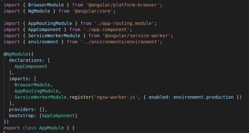
Task: Click the 'export' keyword
Action: point(12,128)
